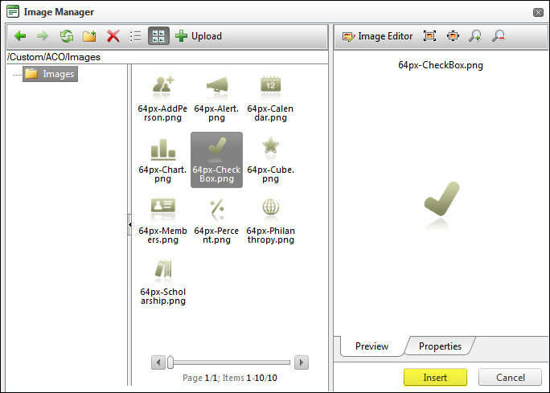550x393 pixels.
Task: Switch to the Properties tab
Action: (440, 346)
